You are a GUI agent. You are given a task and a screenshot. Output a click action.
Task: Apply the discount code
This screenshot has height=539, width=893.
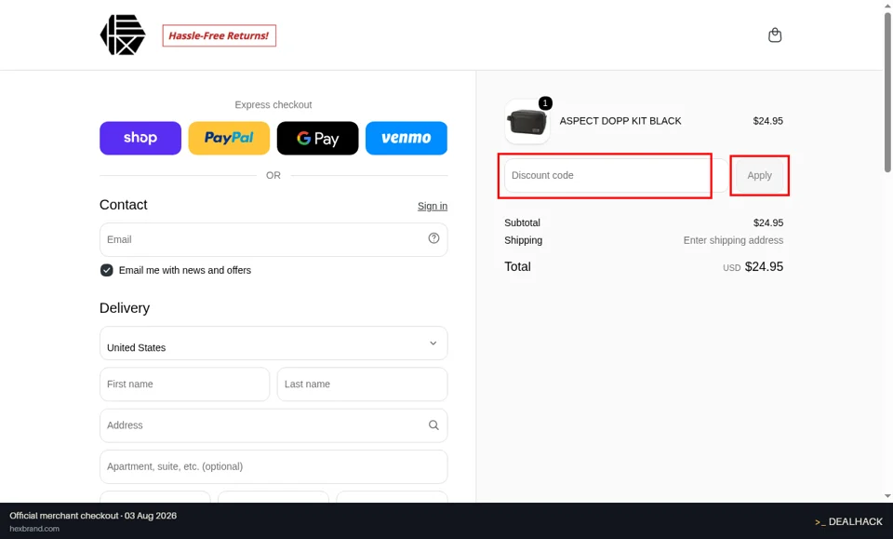pos(759,176)
